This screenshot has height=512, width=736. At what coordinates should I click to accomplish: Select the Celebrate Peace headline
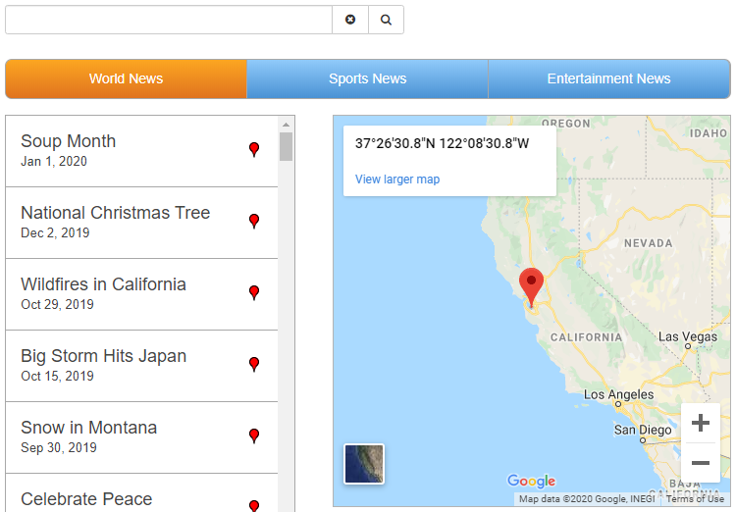86,499
